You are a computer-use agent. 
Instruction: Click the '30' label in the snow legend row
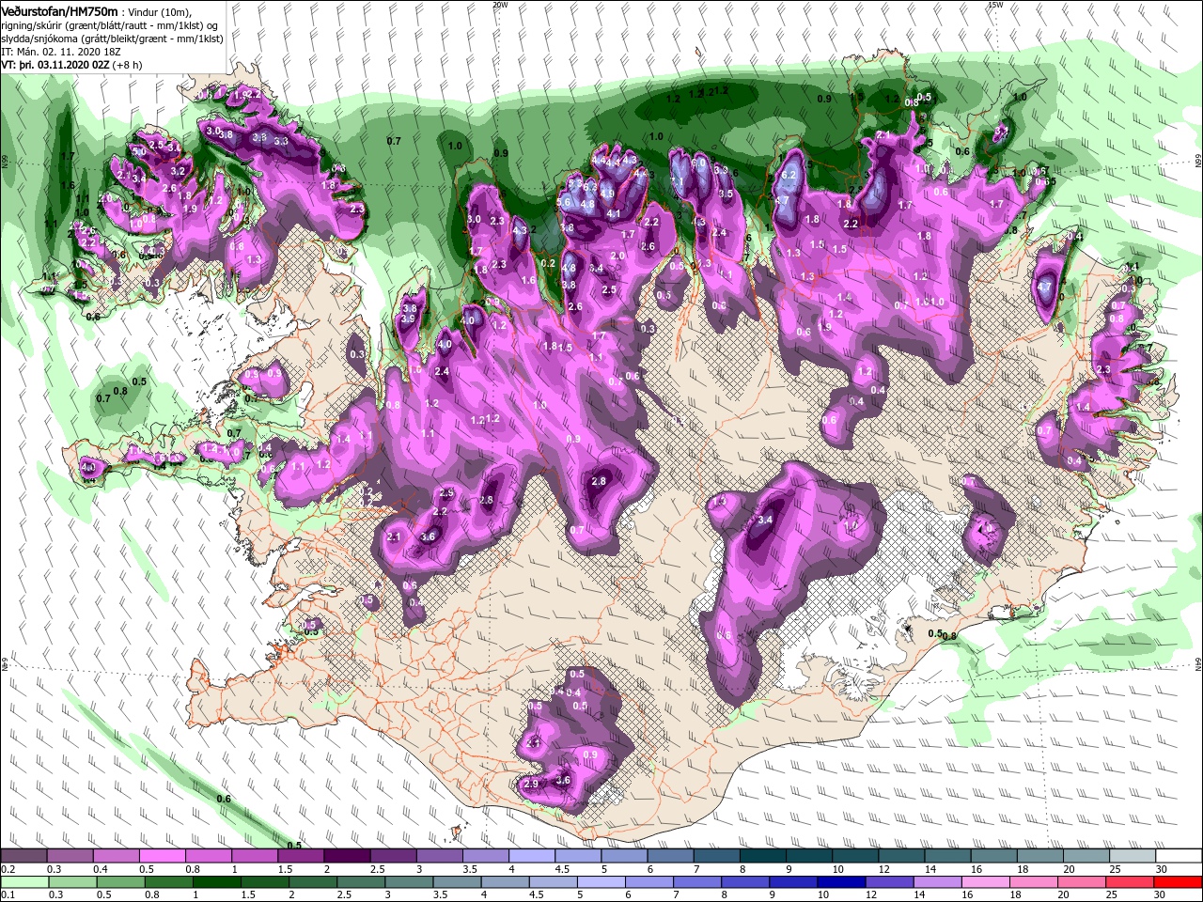1162,870
